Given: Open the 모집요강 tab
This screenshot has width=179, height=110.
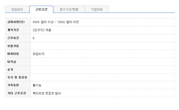Looking at the screenshot, I should [17, 9].
